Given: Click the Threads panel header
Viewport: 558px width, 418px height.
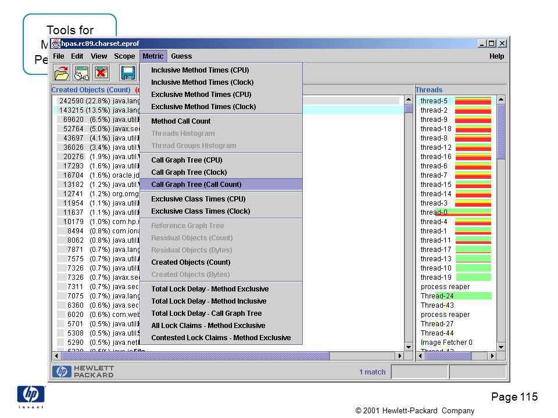Looking at the screenshot, I should pyautogui.click(x=429, y=90).
